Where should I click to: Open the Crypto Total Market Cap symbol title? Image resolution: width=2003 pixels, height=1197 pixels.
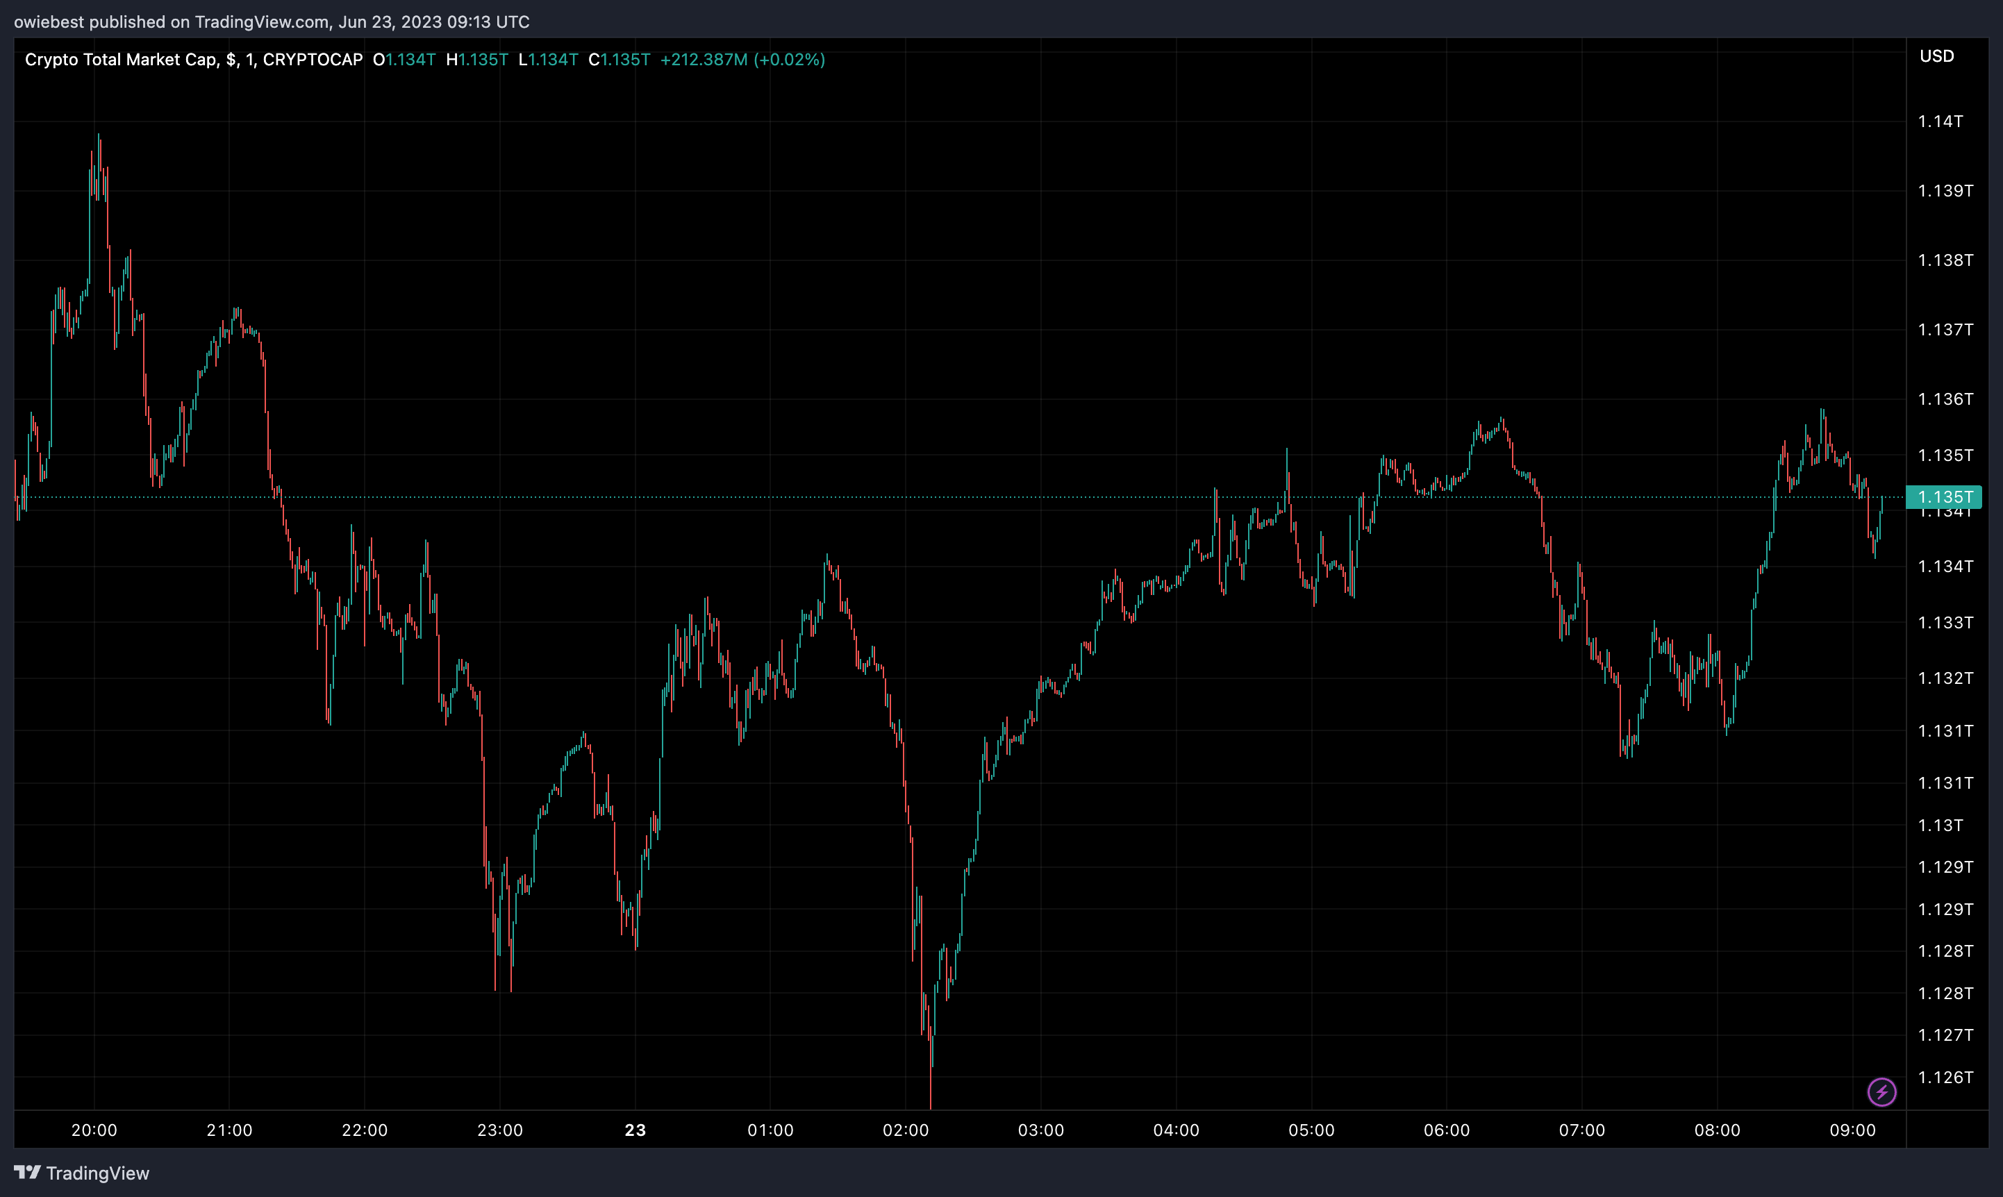point(194,60)
